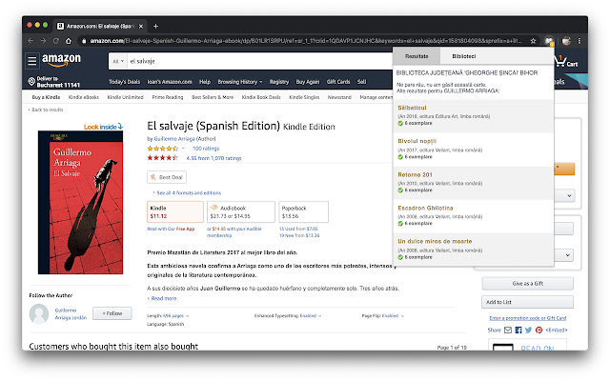The image size is (610, 381).
Task: Click the Add to List button
Action: pos(527,302)
